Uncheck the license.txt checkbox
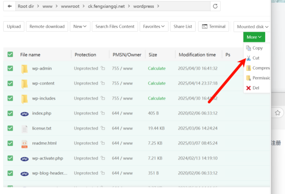285x194 pixels. (x=10, y=128)
